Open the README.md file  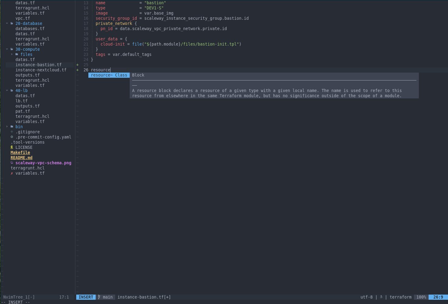(x=21, y=158)
